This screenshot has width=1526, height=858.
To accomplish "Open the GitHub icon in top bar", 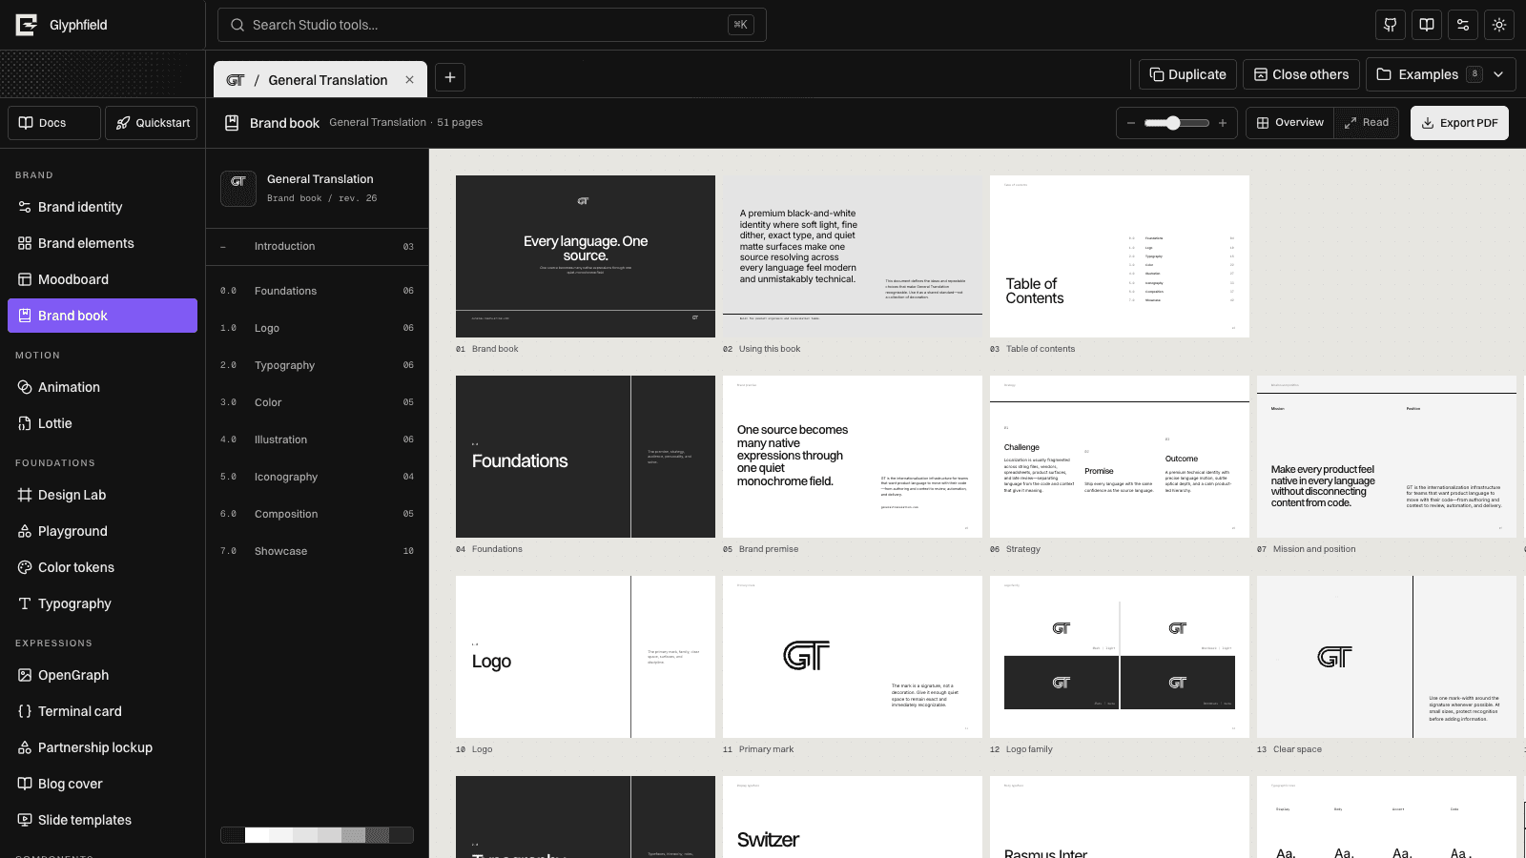I will coord(1391,25).
